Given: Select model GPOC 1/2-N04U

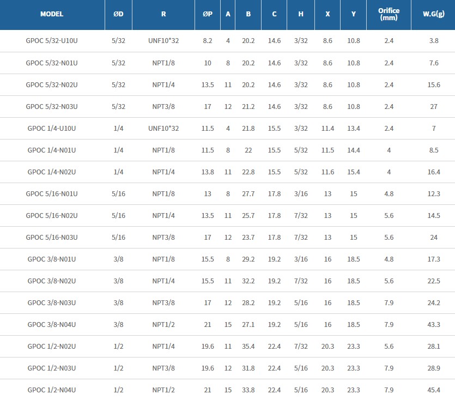Looking at the screenshot, I should tap(52, 390).
